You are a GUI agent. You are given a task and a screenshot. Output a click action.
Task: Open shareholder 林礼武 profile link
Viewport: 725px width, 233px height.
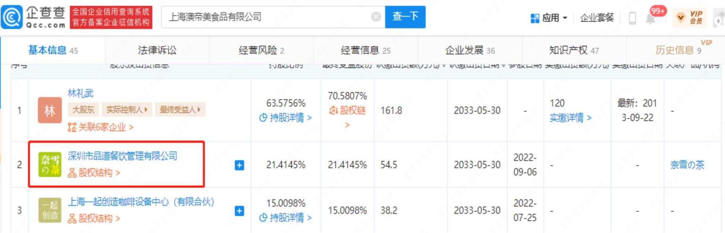(x=80, y=93)
